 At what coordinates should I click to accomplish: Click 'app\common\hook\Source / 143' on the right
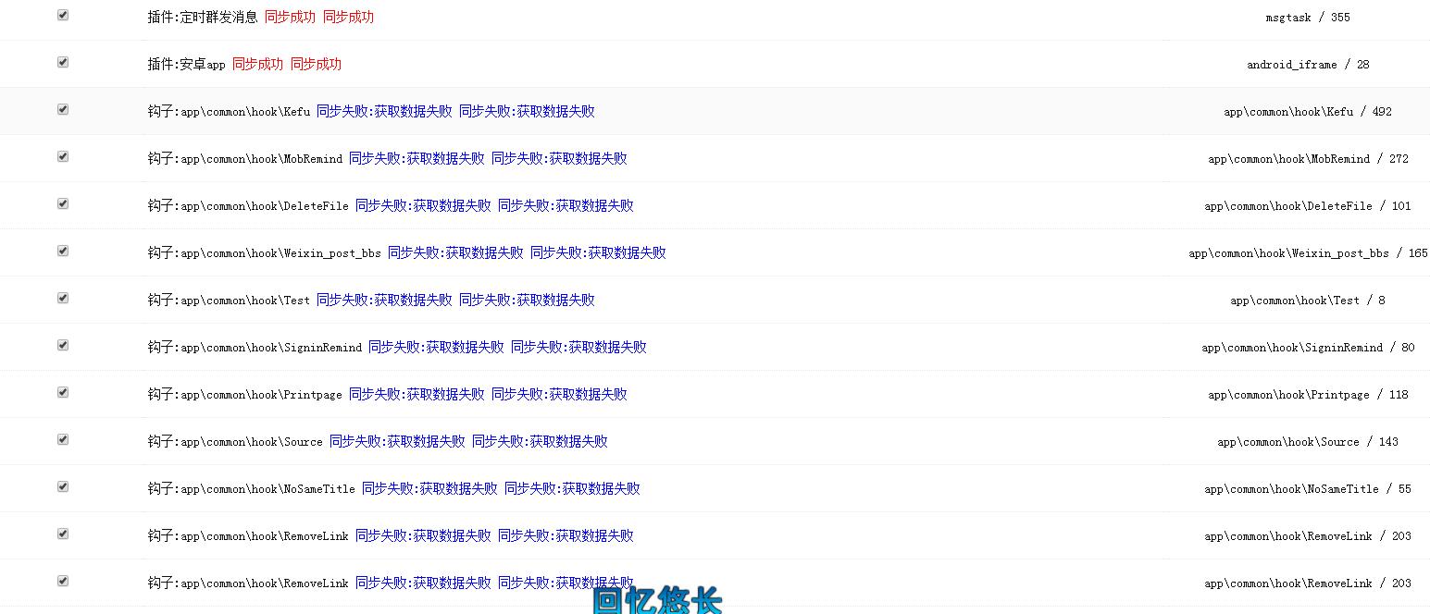pyautogui.click(x=1307, y=442)
